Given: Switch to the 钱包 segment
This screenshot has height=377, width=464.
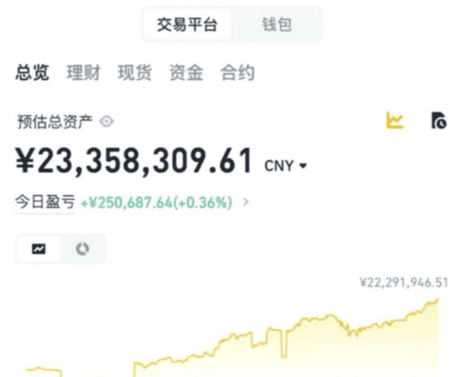Looking at the screenshot, I should point(276,25).
